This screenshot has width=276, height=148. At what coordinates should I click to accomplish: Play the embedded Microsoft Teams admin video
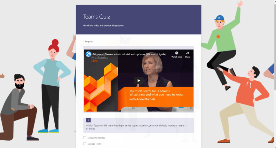139,81
